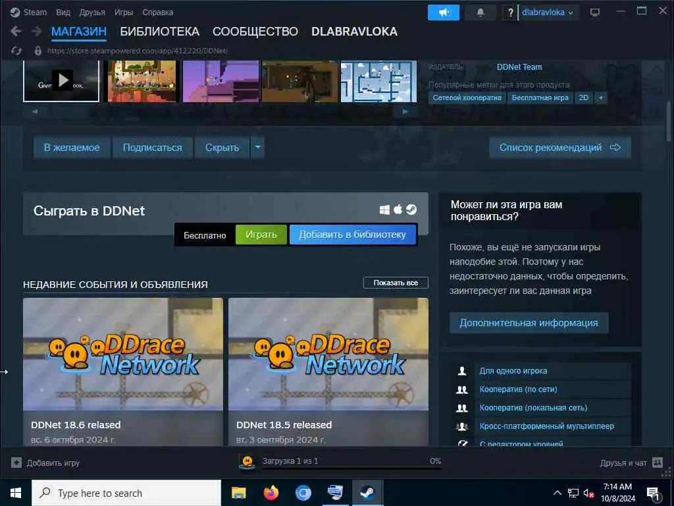Open the Windows Start menu
The image size is (674, 506).
[16, 493]
